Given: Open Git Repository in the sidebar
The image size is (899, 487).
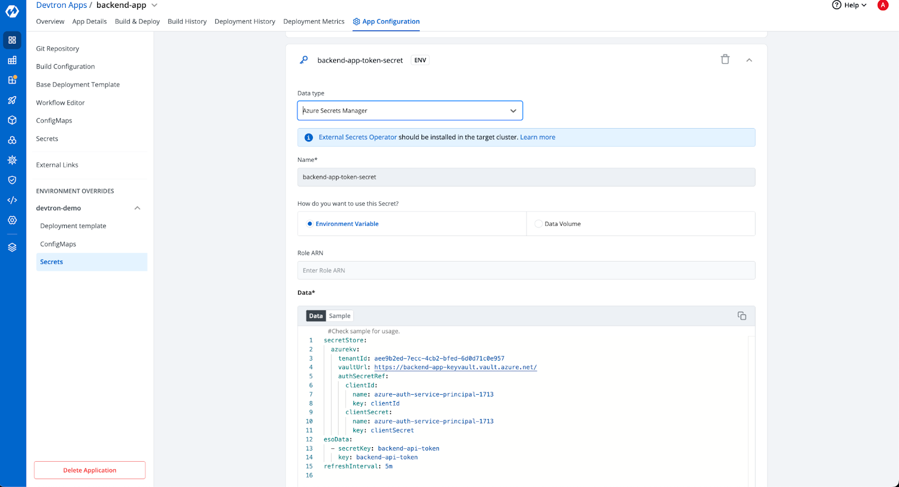Looking at the screenshot, I should click(x=57, y=49).
